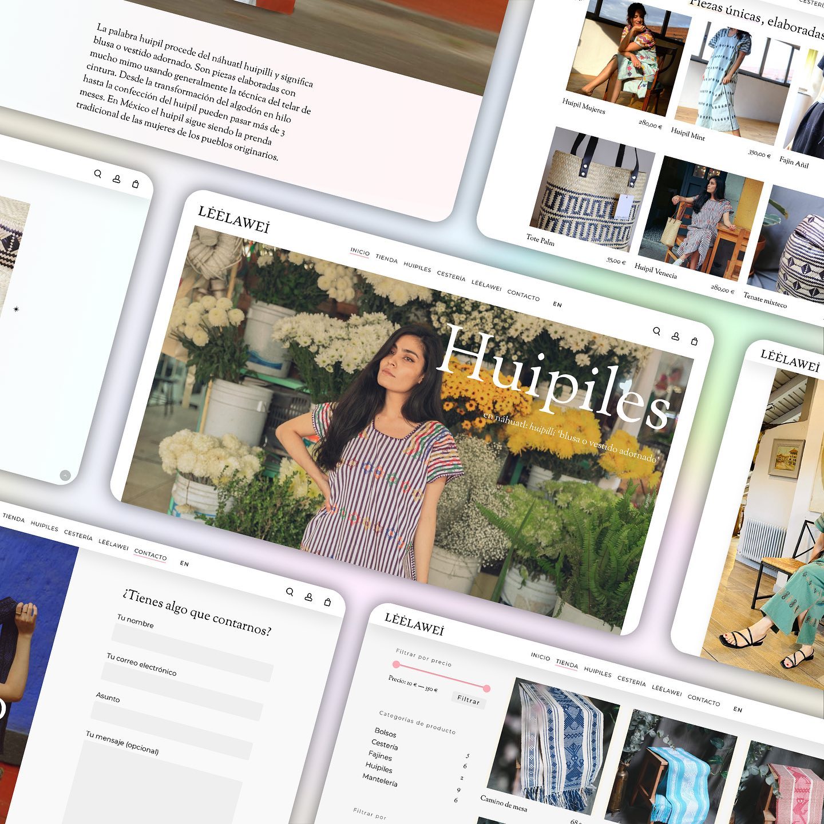Click the Fajines category in the shop filter list
The width and height of the screenshot is (824, 824).
(381, 756)
